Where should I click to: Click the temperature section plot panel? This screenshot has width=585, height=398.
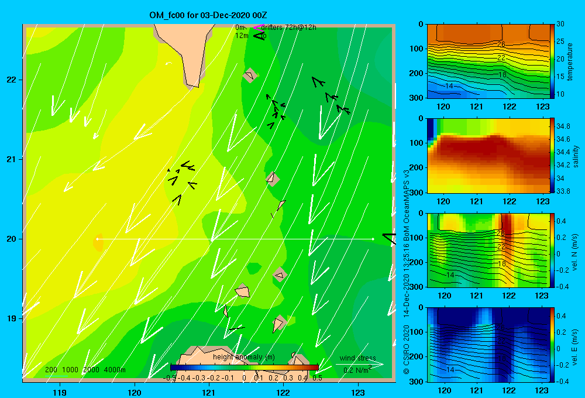click(x=488, y=61)
